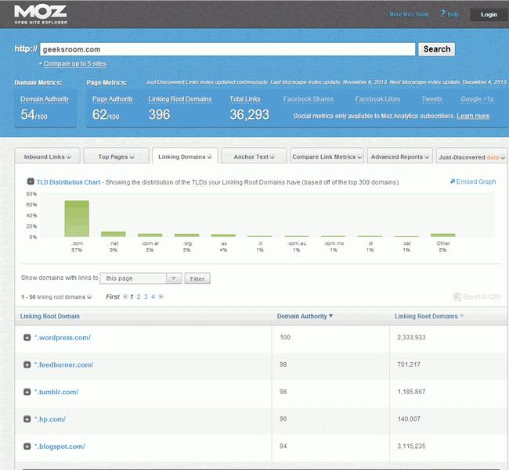Click the Facebook Likes label

point(377,99)
